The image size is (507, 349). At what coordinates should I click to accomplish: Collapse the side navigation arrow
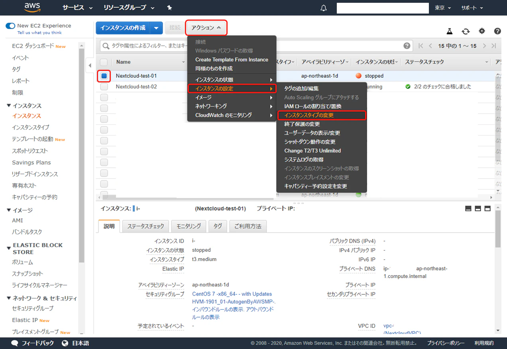90,65
